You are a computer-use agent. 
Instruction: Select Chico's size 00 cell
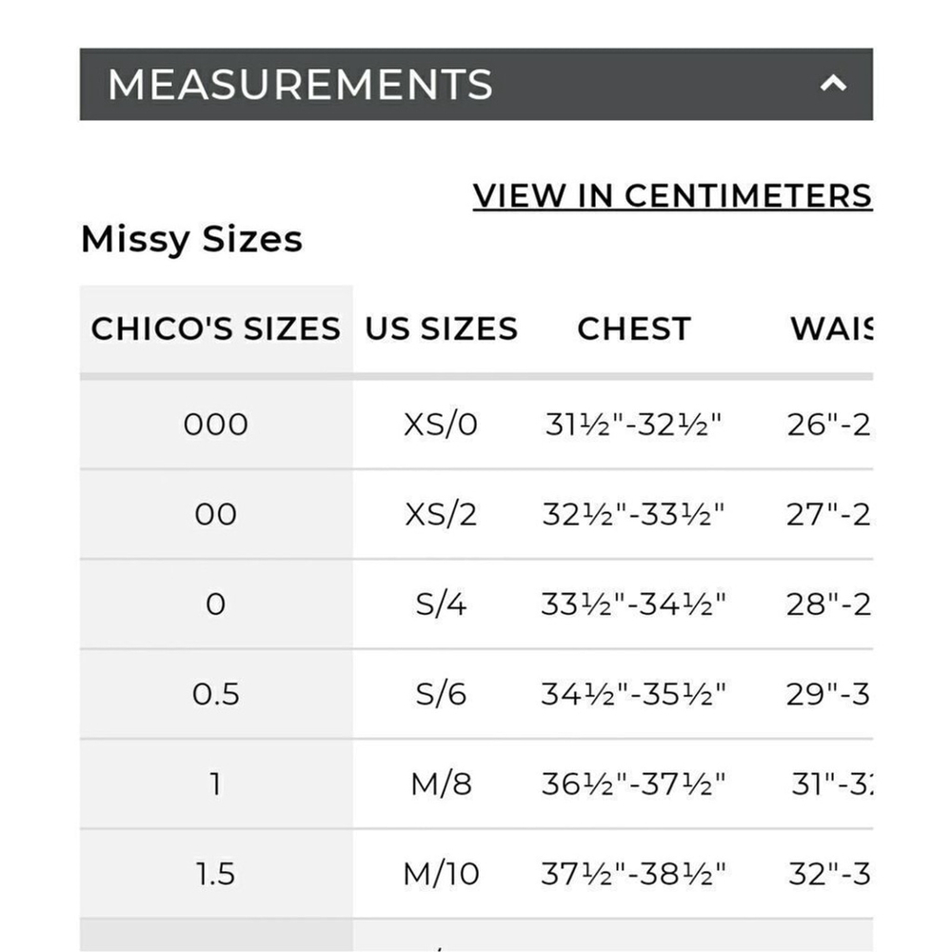click(215, 514)
